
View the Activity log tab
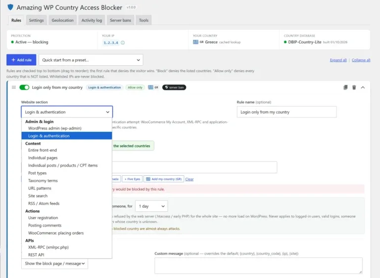92,20
